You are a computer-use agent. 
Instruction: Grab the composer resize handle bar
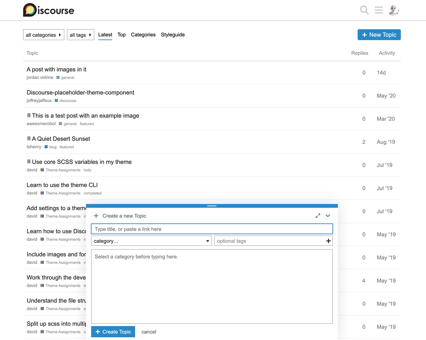(x=212, y=206)
